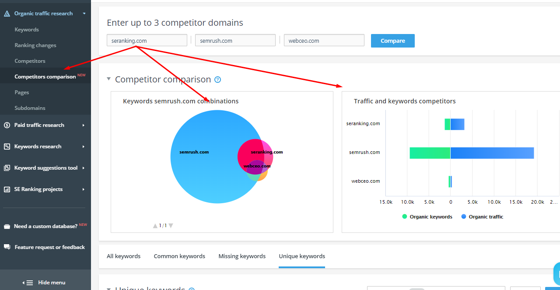Click the Paid traffic research dollar icon
The height and width of the screenshot is (290, 560).
pos(7,125)
